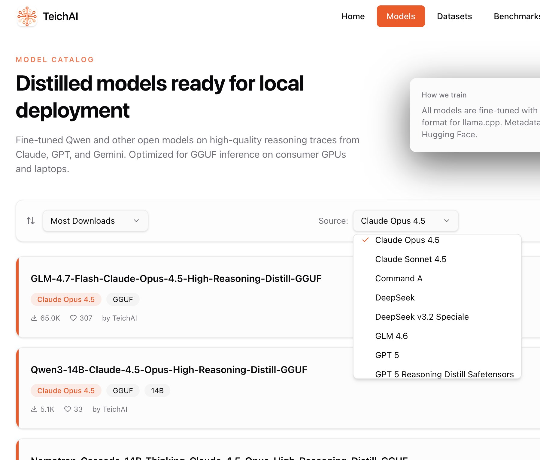Image resolution: width=540 pixels, height=460 pixels.
Task: Collapse the Source dropdown showing Claude Opus 4.5
Action: (405, 221)
